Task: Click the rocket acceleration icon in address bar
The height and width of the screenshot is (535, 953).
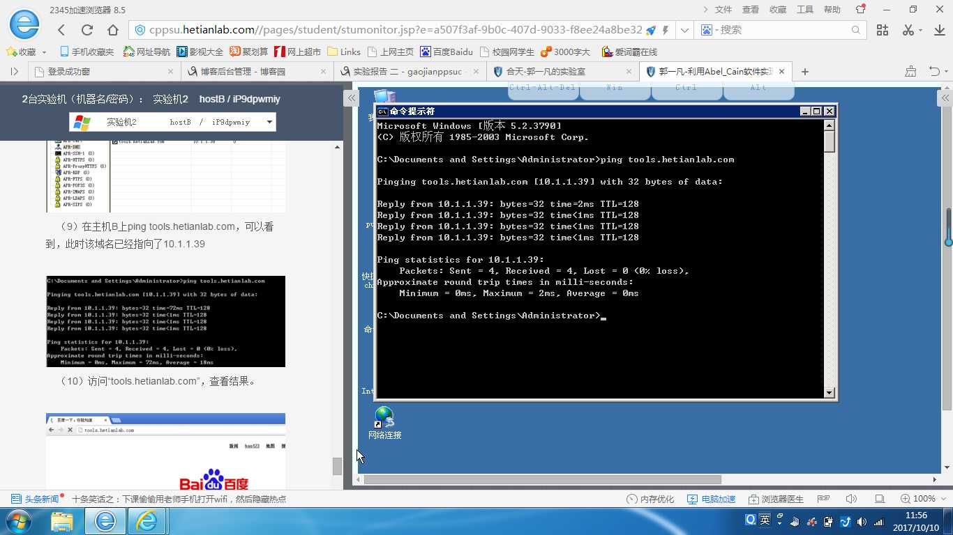Action: tap(651, 30)
